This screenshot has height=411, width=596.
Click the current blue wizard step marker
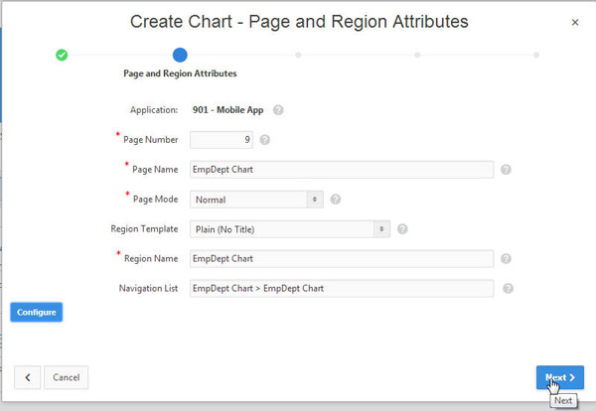(180, 56)
